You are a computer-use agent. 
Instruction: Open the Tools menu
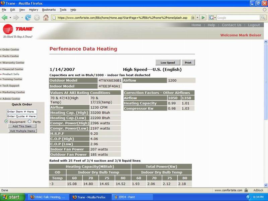click(63, 10)
